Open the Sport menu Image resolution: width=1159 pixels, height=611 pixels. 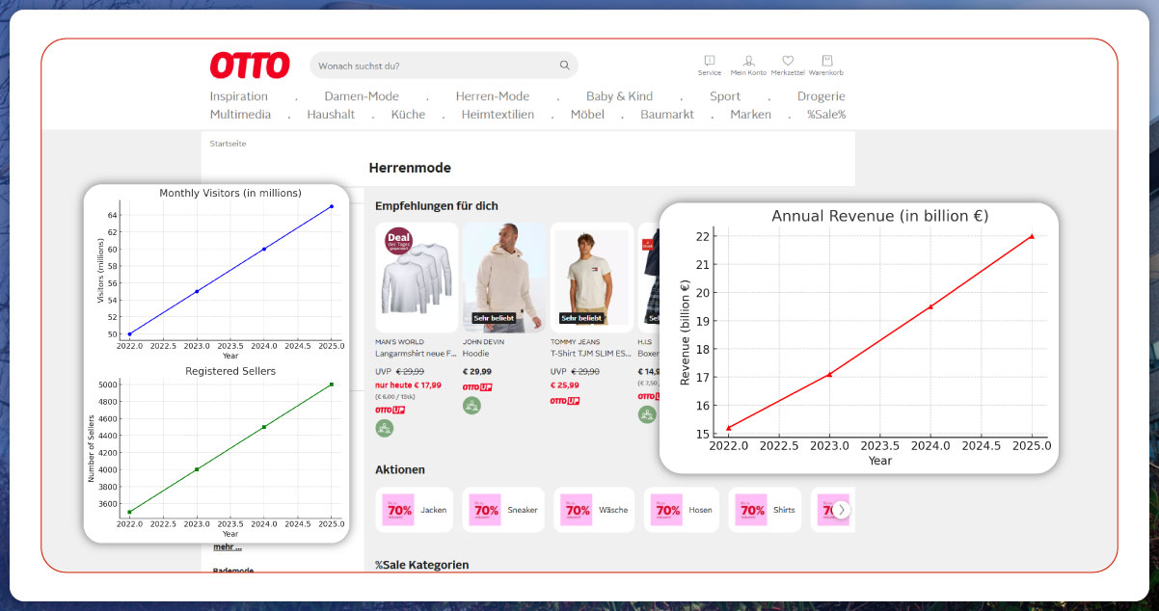click(x=725, y=96)
